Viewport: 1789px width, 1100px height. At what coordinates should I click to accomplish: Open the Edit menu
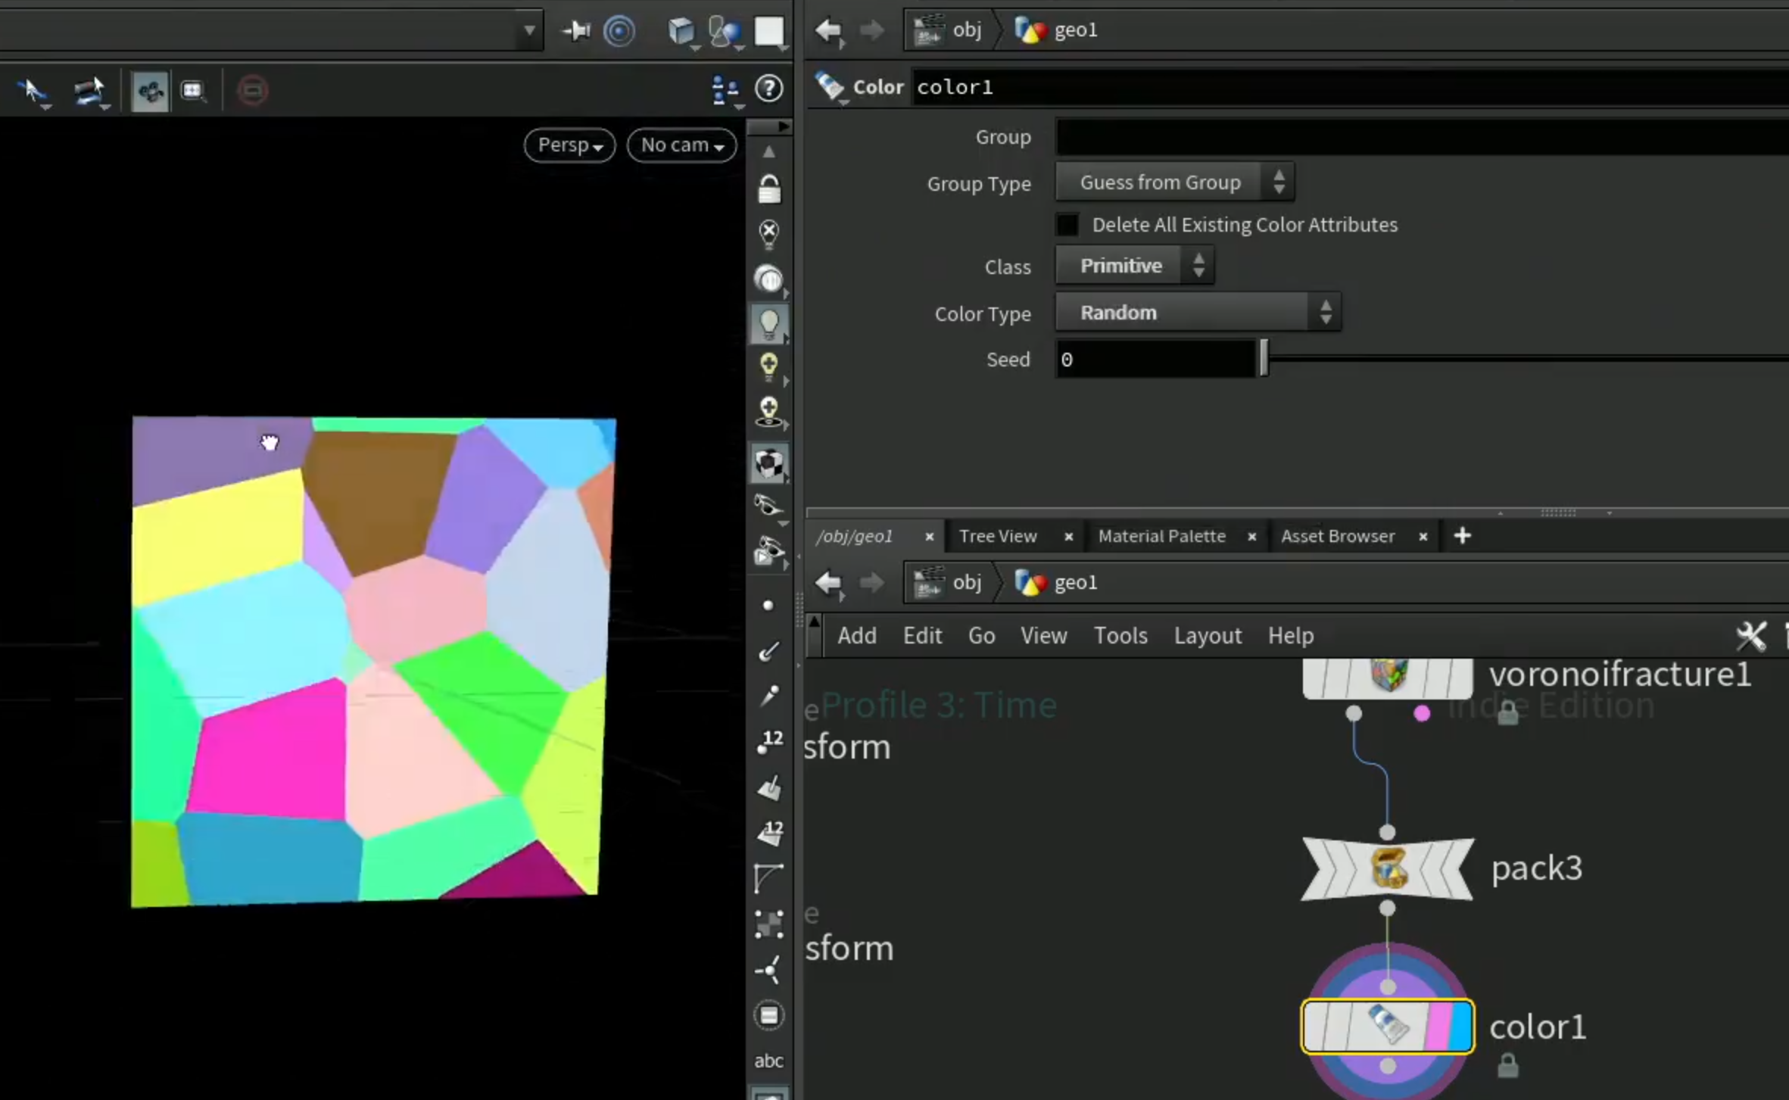[922, 636]
